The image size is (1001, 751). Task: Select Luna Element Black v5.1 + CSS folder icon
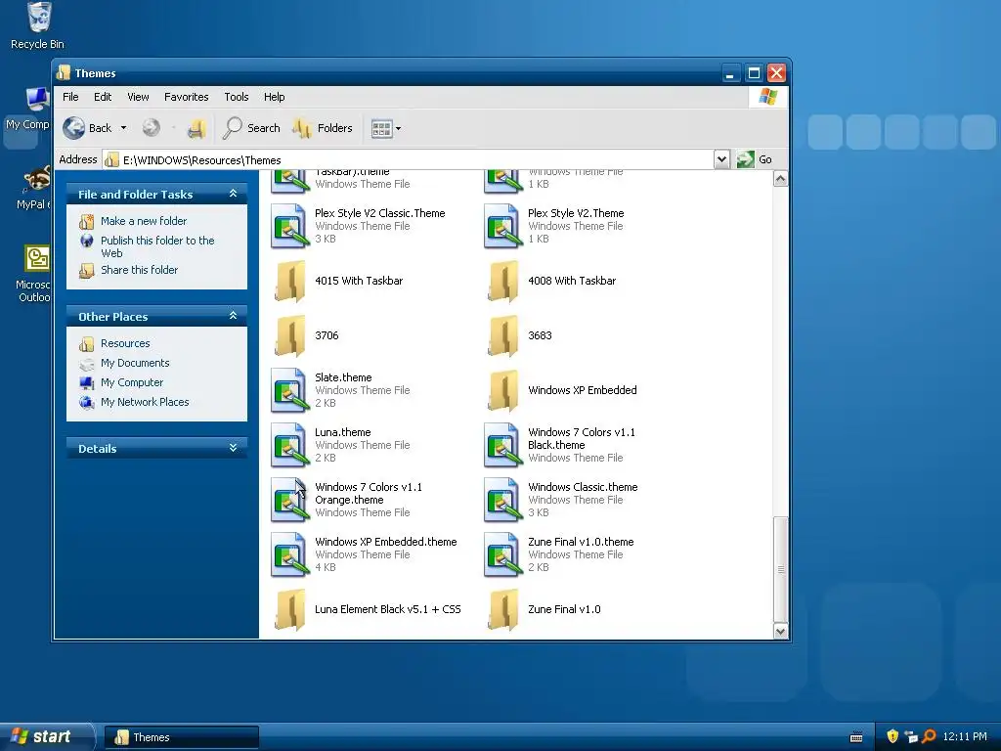click(289, 609)
